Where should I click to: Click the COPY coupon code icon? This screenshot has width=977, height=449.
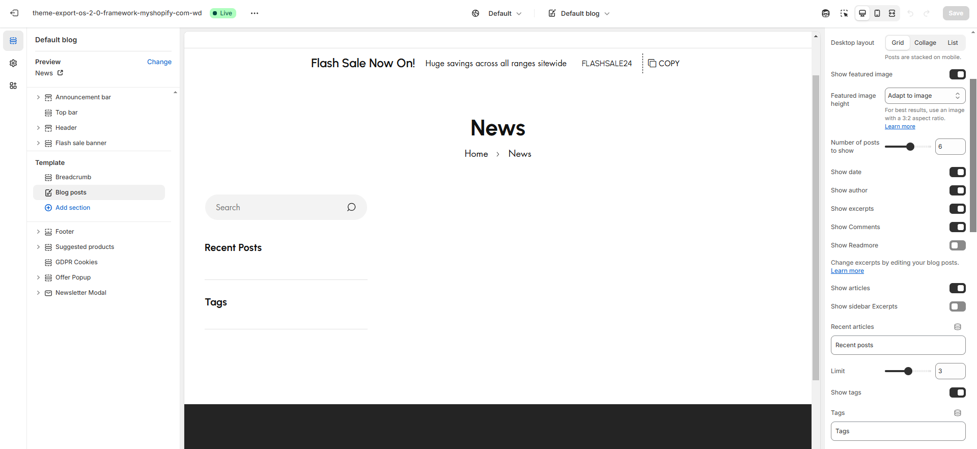tap(652, 64)
